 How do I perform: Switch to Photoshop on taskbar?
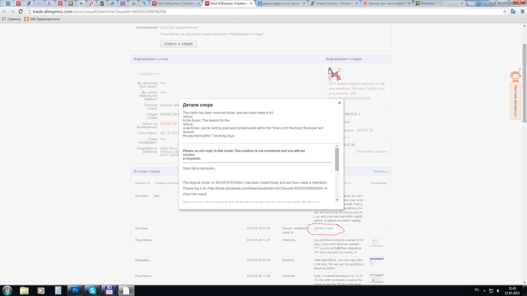[x=75, y=290]
